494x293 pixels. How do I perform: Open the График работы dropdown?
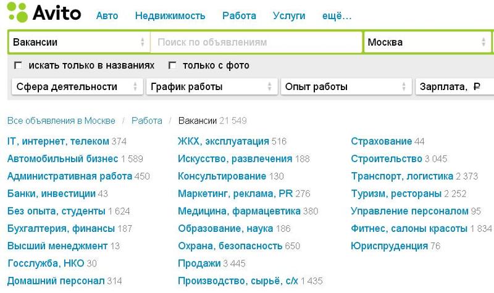(x=212, y=86)
